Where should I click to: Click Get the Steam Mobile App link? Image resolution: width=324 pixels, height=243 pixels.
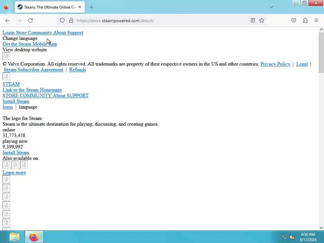(x=30, y=44)
